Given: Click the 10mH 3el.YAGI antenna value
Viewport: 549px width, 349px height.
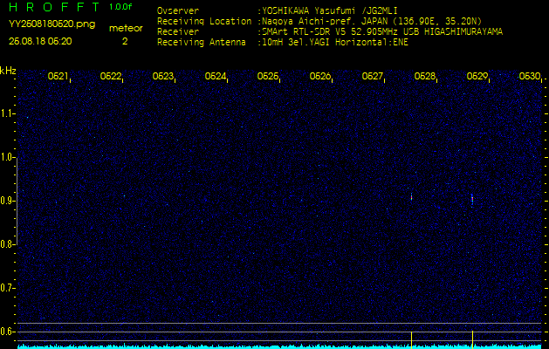Looking at the screenshot, I should (x=335, y=43).
